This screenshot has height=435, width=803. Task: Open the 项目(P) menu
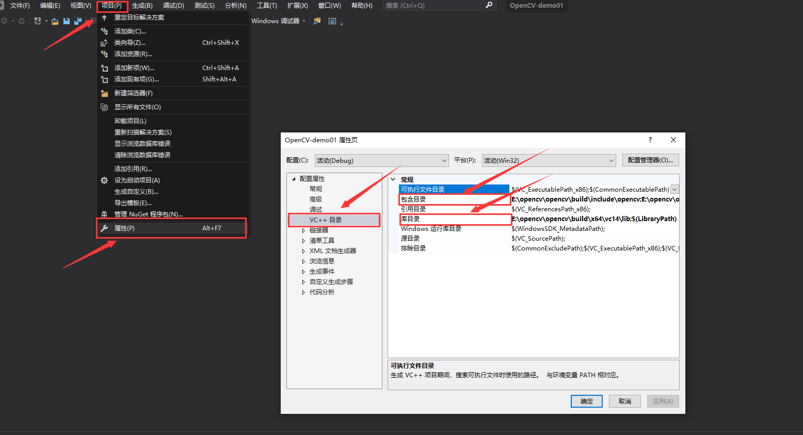[x=111, y=6]
